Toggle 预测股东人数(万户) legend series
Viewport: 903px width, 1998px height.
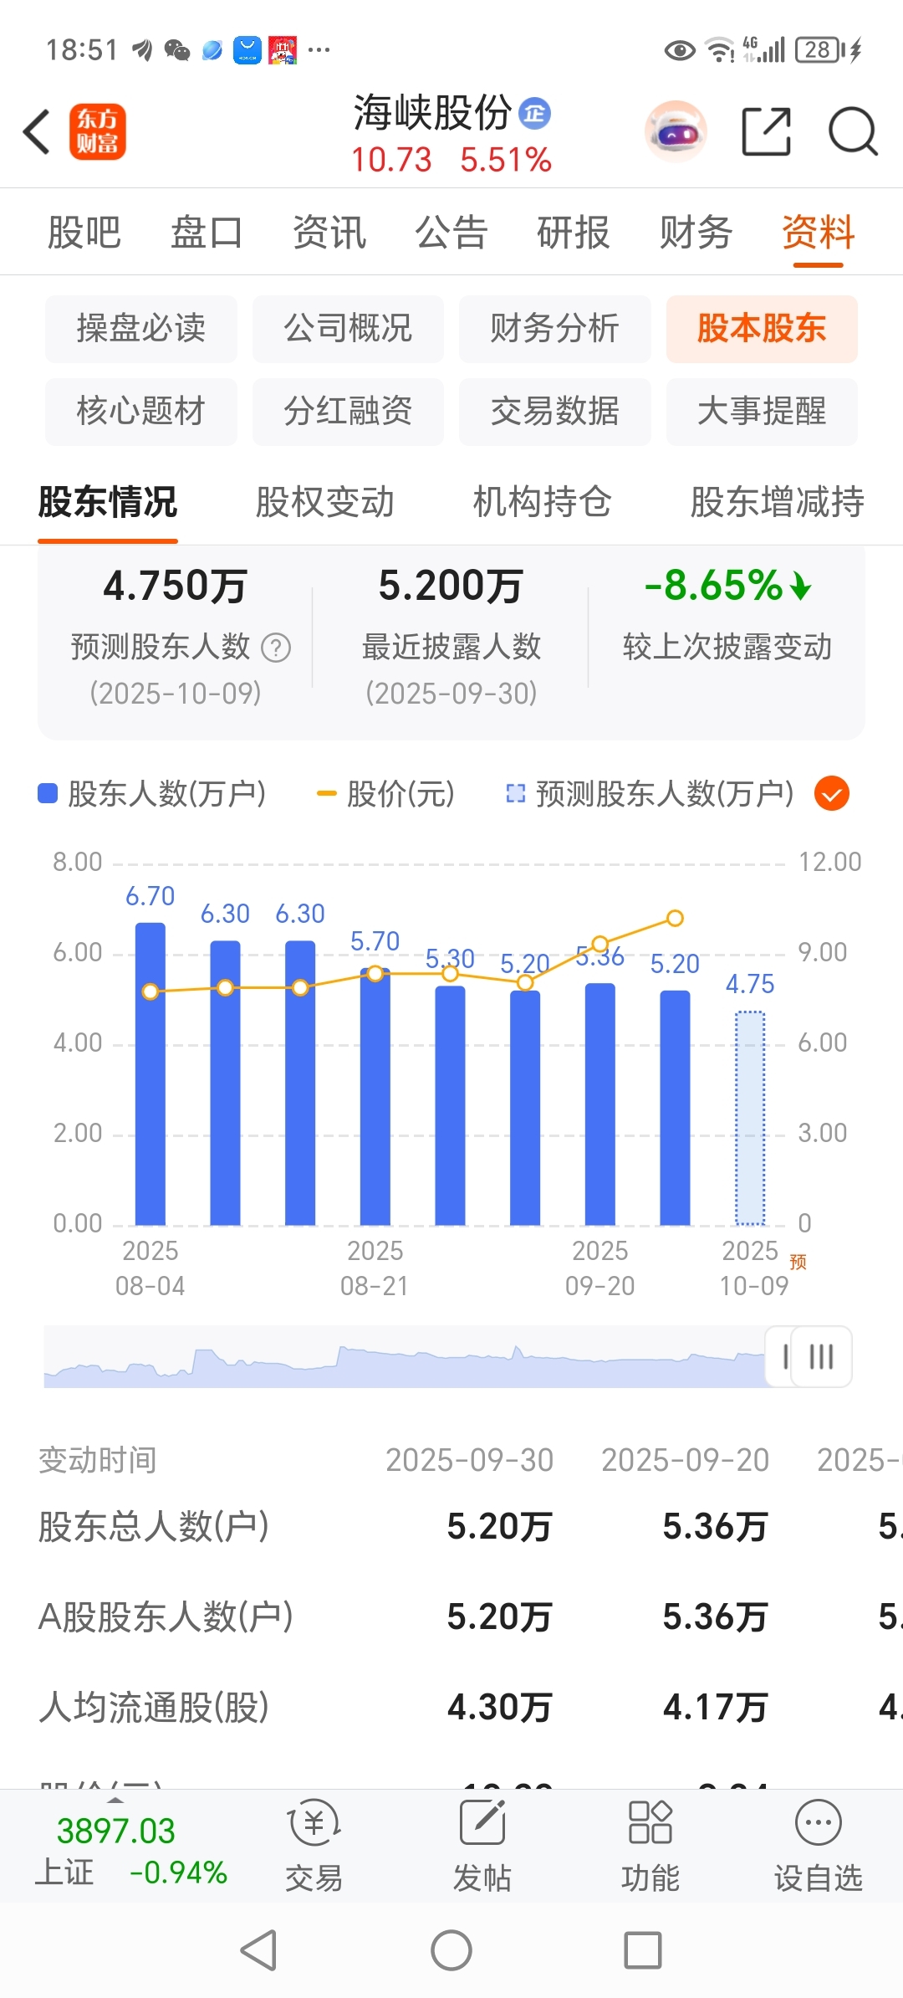pyautogui.click(x=650, y=793)
